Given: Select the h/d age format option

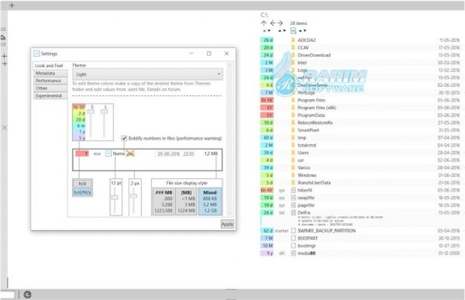Looking at the screenshot, I should [x=83, y=184].
